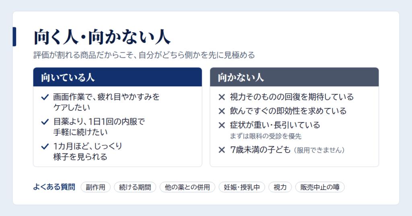Click subtitle 評価が割れる商品だからこそ
Viewport: 412px width, 216px height.
(x=144, y=55)
